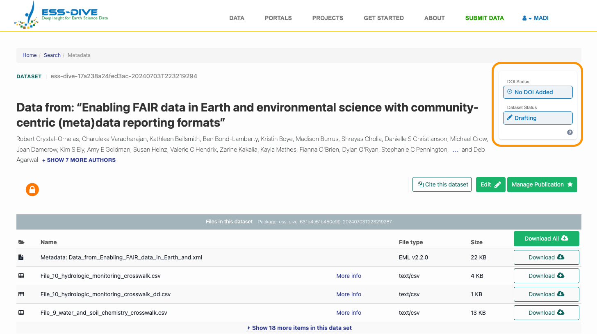The image size is (597, 334).
Task: Go to the SUBMIT DATA page
Action: (x=484, y=18)
